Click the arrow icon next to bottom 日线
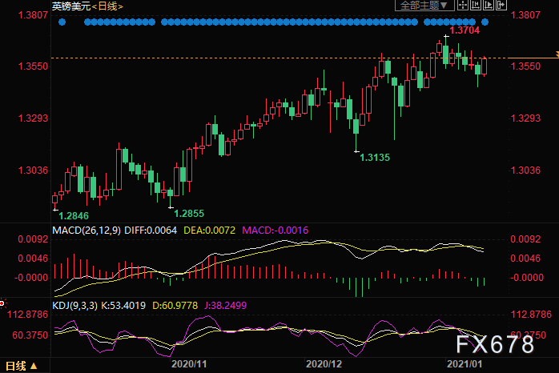 point(33,366)
